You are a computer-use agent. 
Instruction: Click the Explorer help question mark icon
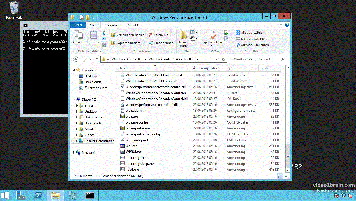coord(287,25)
